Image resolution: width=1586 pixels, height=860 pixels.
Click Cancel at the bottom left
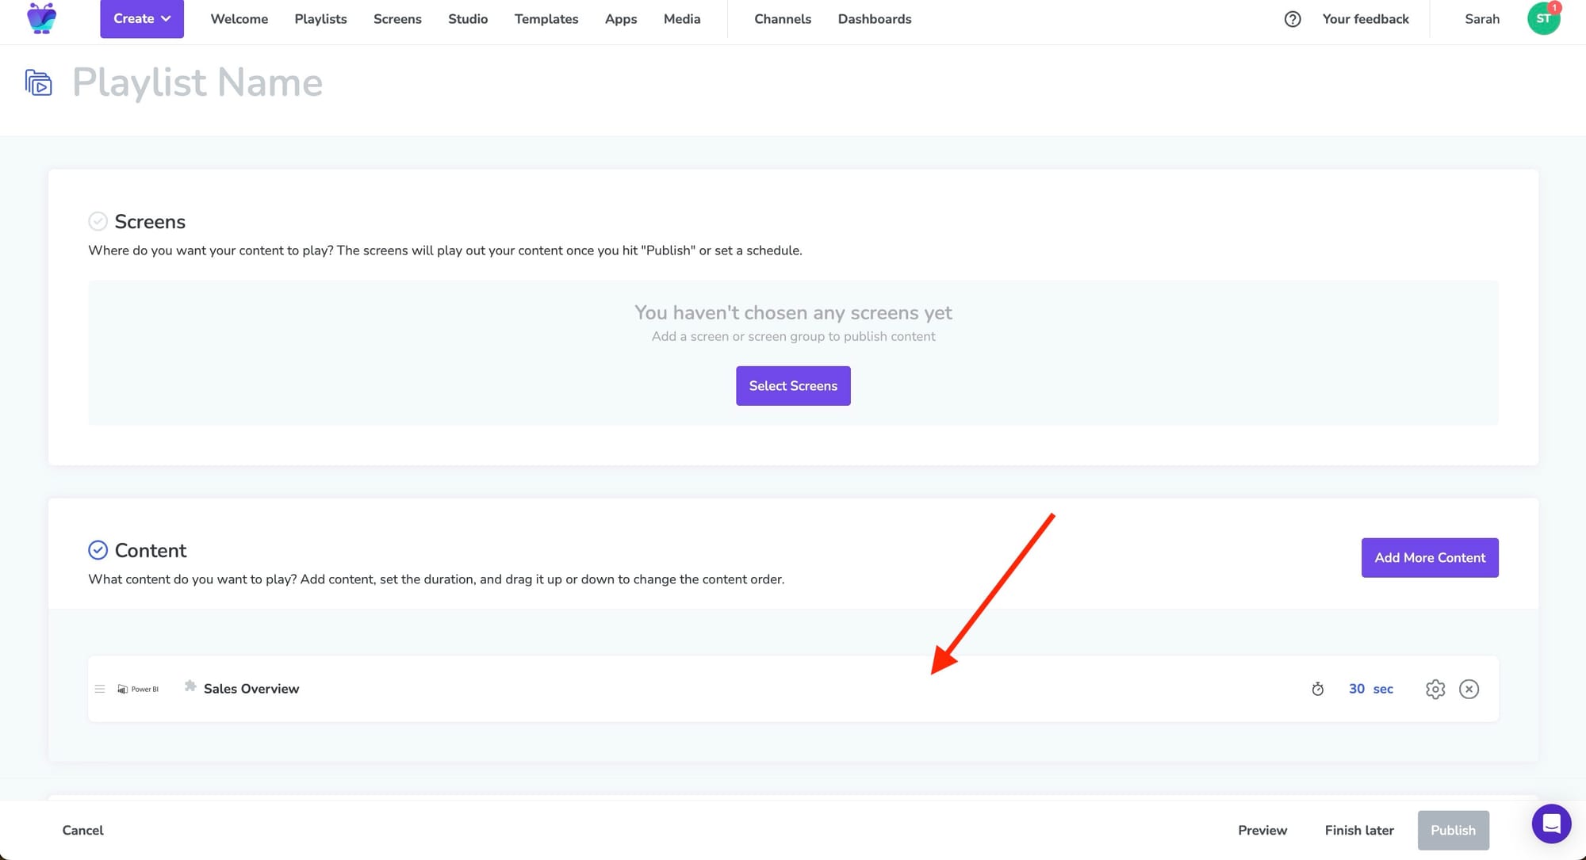pyautogui.click(x=83, y=830)
